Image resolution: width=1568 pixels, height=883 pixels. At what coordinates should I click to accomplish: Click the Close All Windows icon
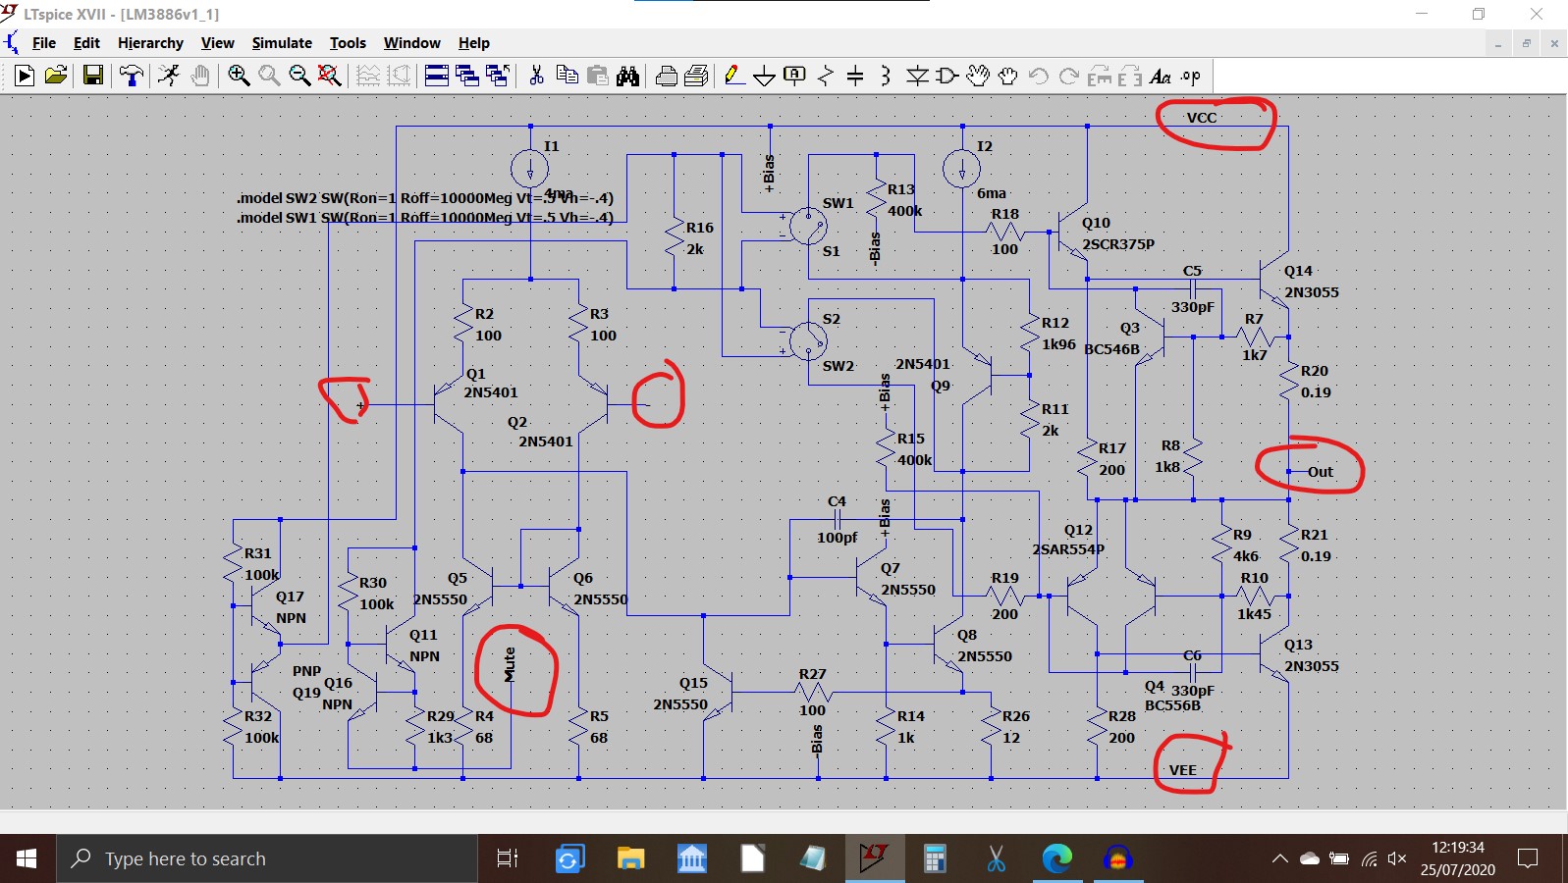(498, 76)
